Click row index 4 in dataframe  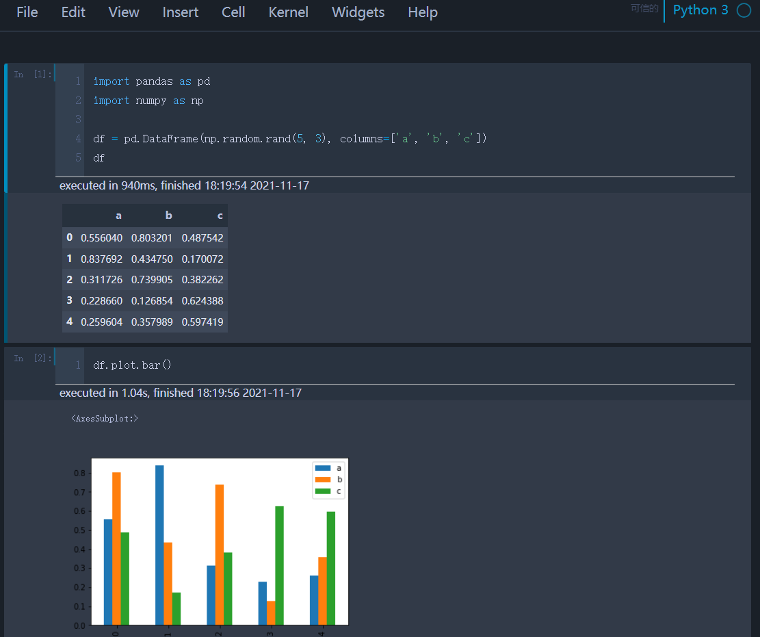[x=69, y=322]
